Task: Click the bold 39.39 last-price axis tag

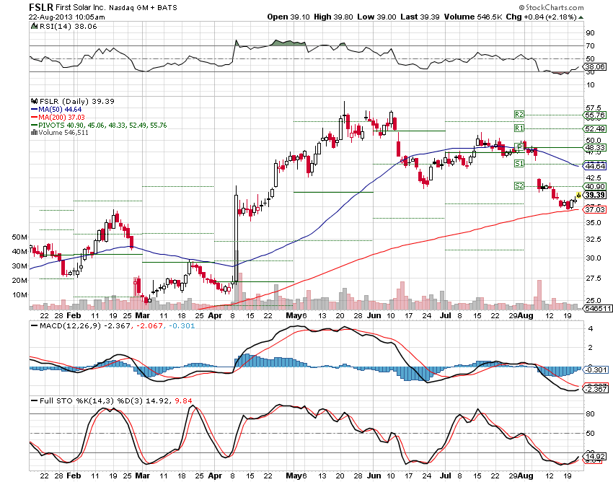Action: (x=595, y=195)
